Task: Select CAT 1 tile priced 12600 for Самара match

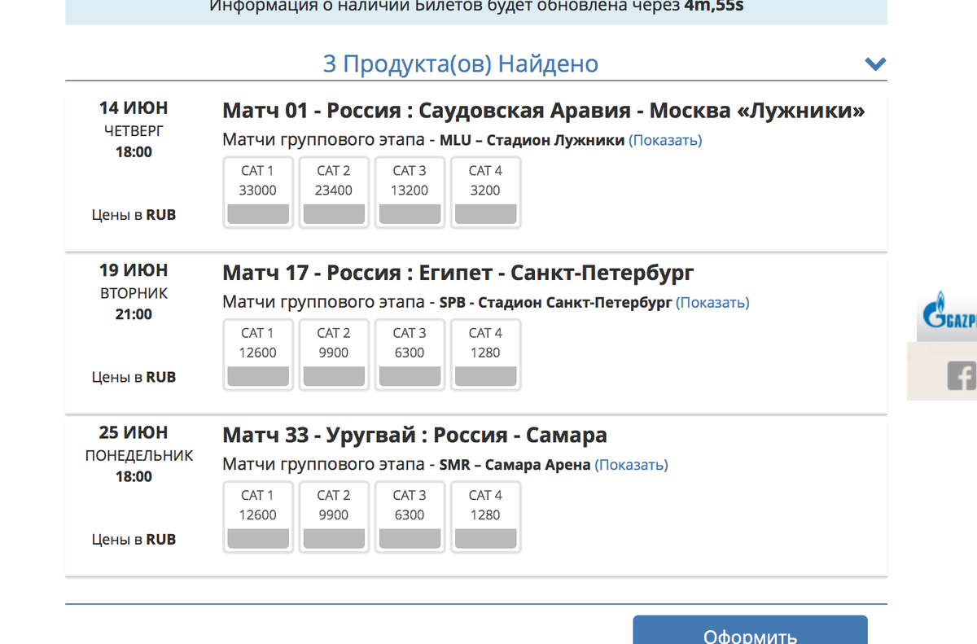Action: coord(257,516)
